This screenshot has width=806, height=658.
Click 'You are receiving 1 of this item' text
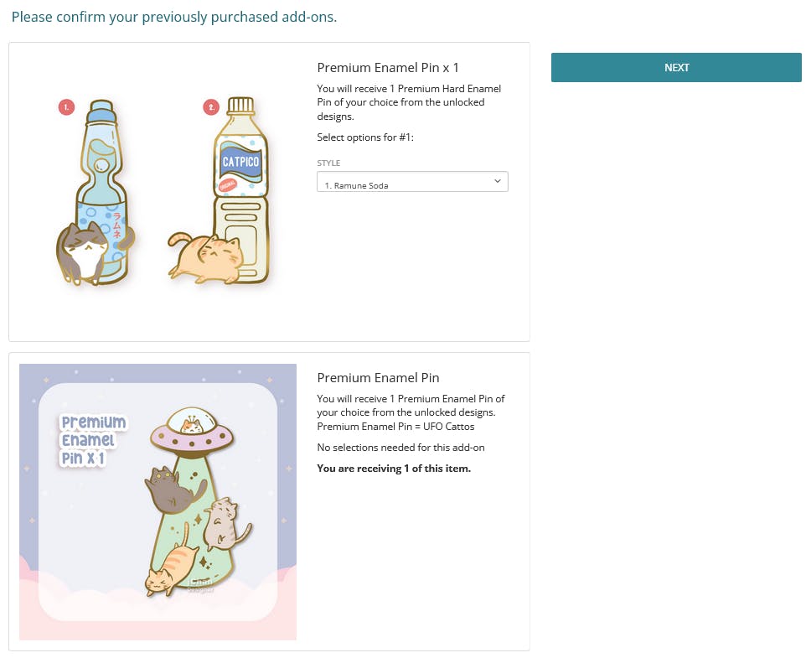point(394,469)
